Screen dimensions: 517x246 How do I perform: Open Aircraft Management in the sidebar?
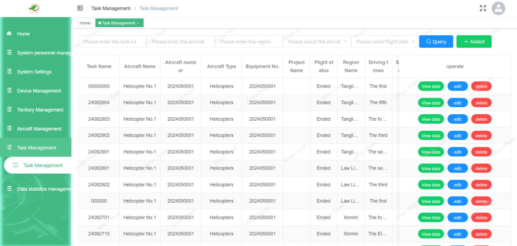point(39,129)
